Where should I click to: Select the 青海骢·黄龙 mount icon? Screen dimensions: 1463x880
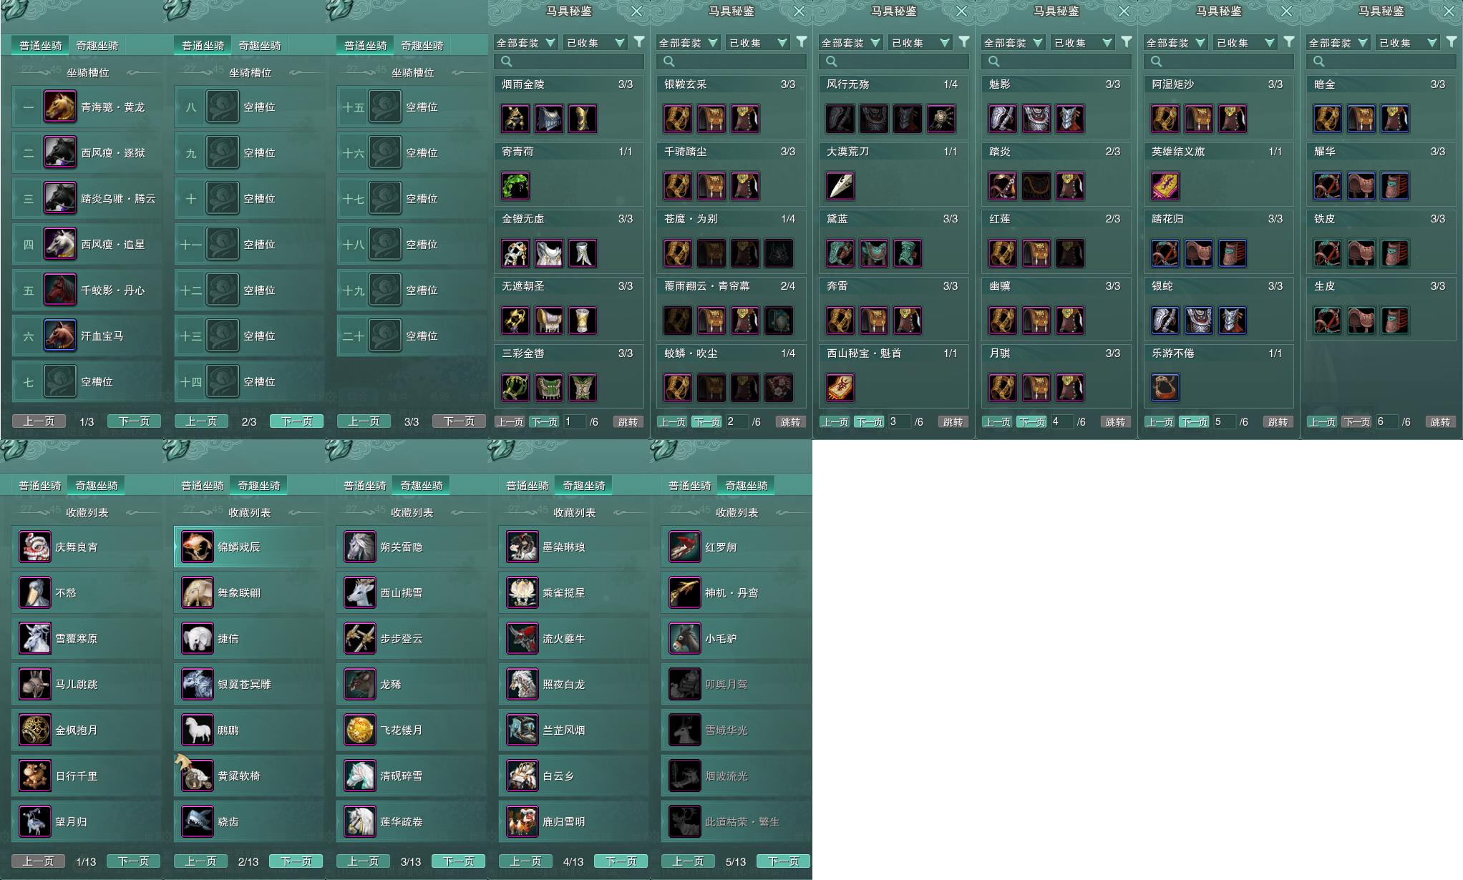point(60,107)
